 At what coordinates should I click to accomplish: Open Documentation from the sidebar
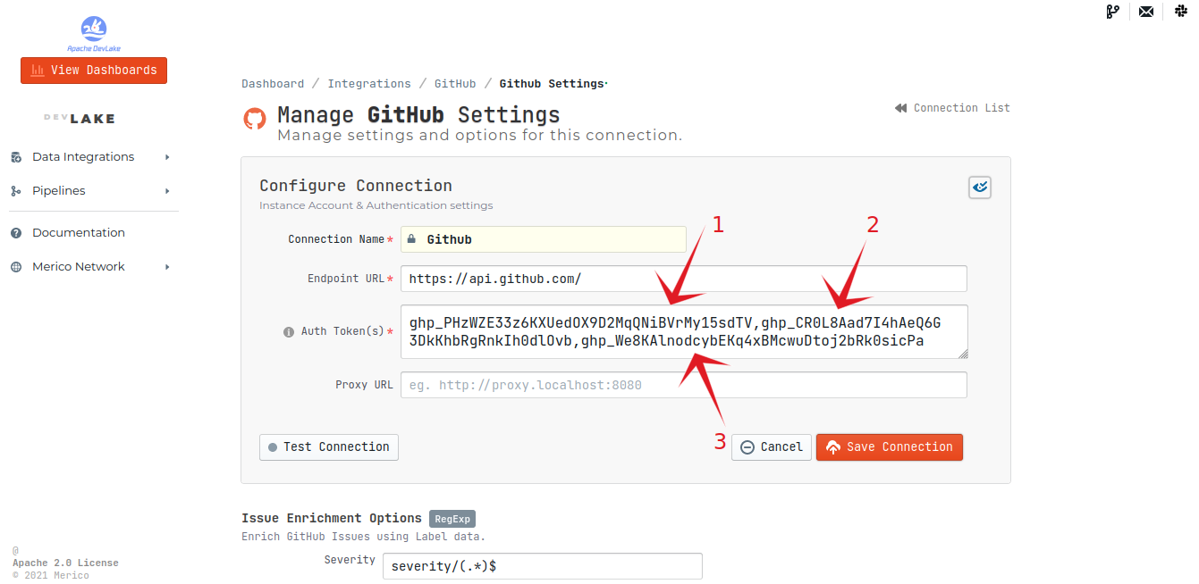[x=79, y=233]
